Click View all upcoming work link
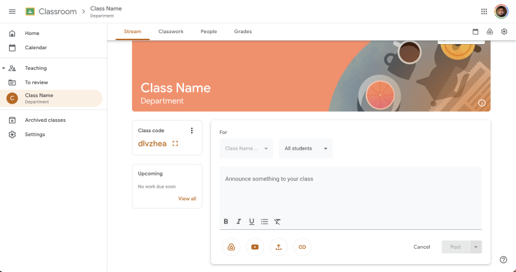Screen dimensions: 516x272 point(187,199)
